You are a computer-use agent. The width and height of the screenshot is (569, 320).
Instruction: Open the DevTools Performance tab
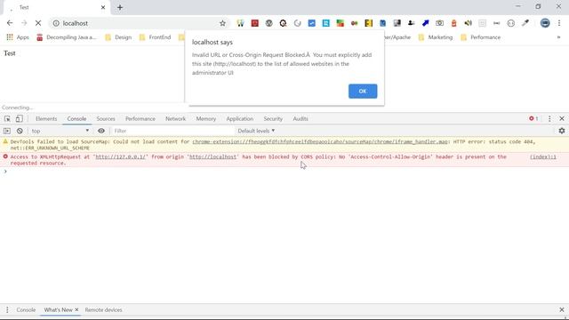(140, 118)
